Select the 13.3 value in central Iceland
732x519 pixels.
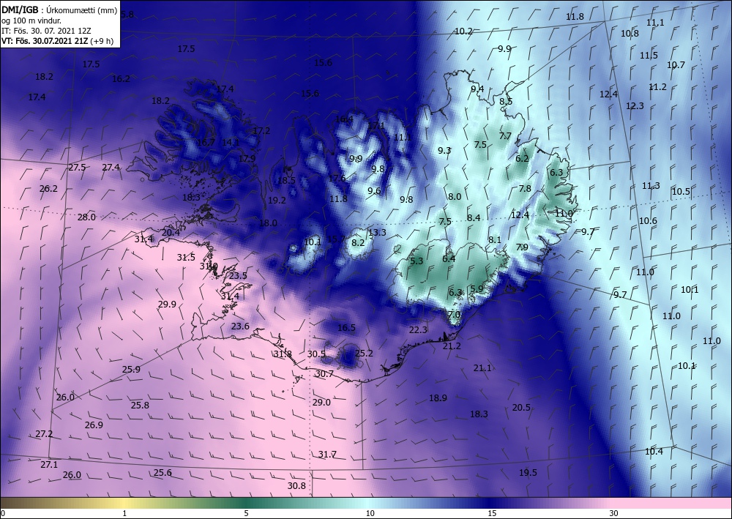(377, 233)
